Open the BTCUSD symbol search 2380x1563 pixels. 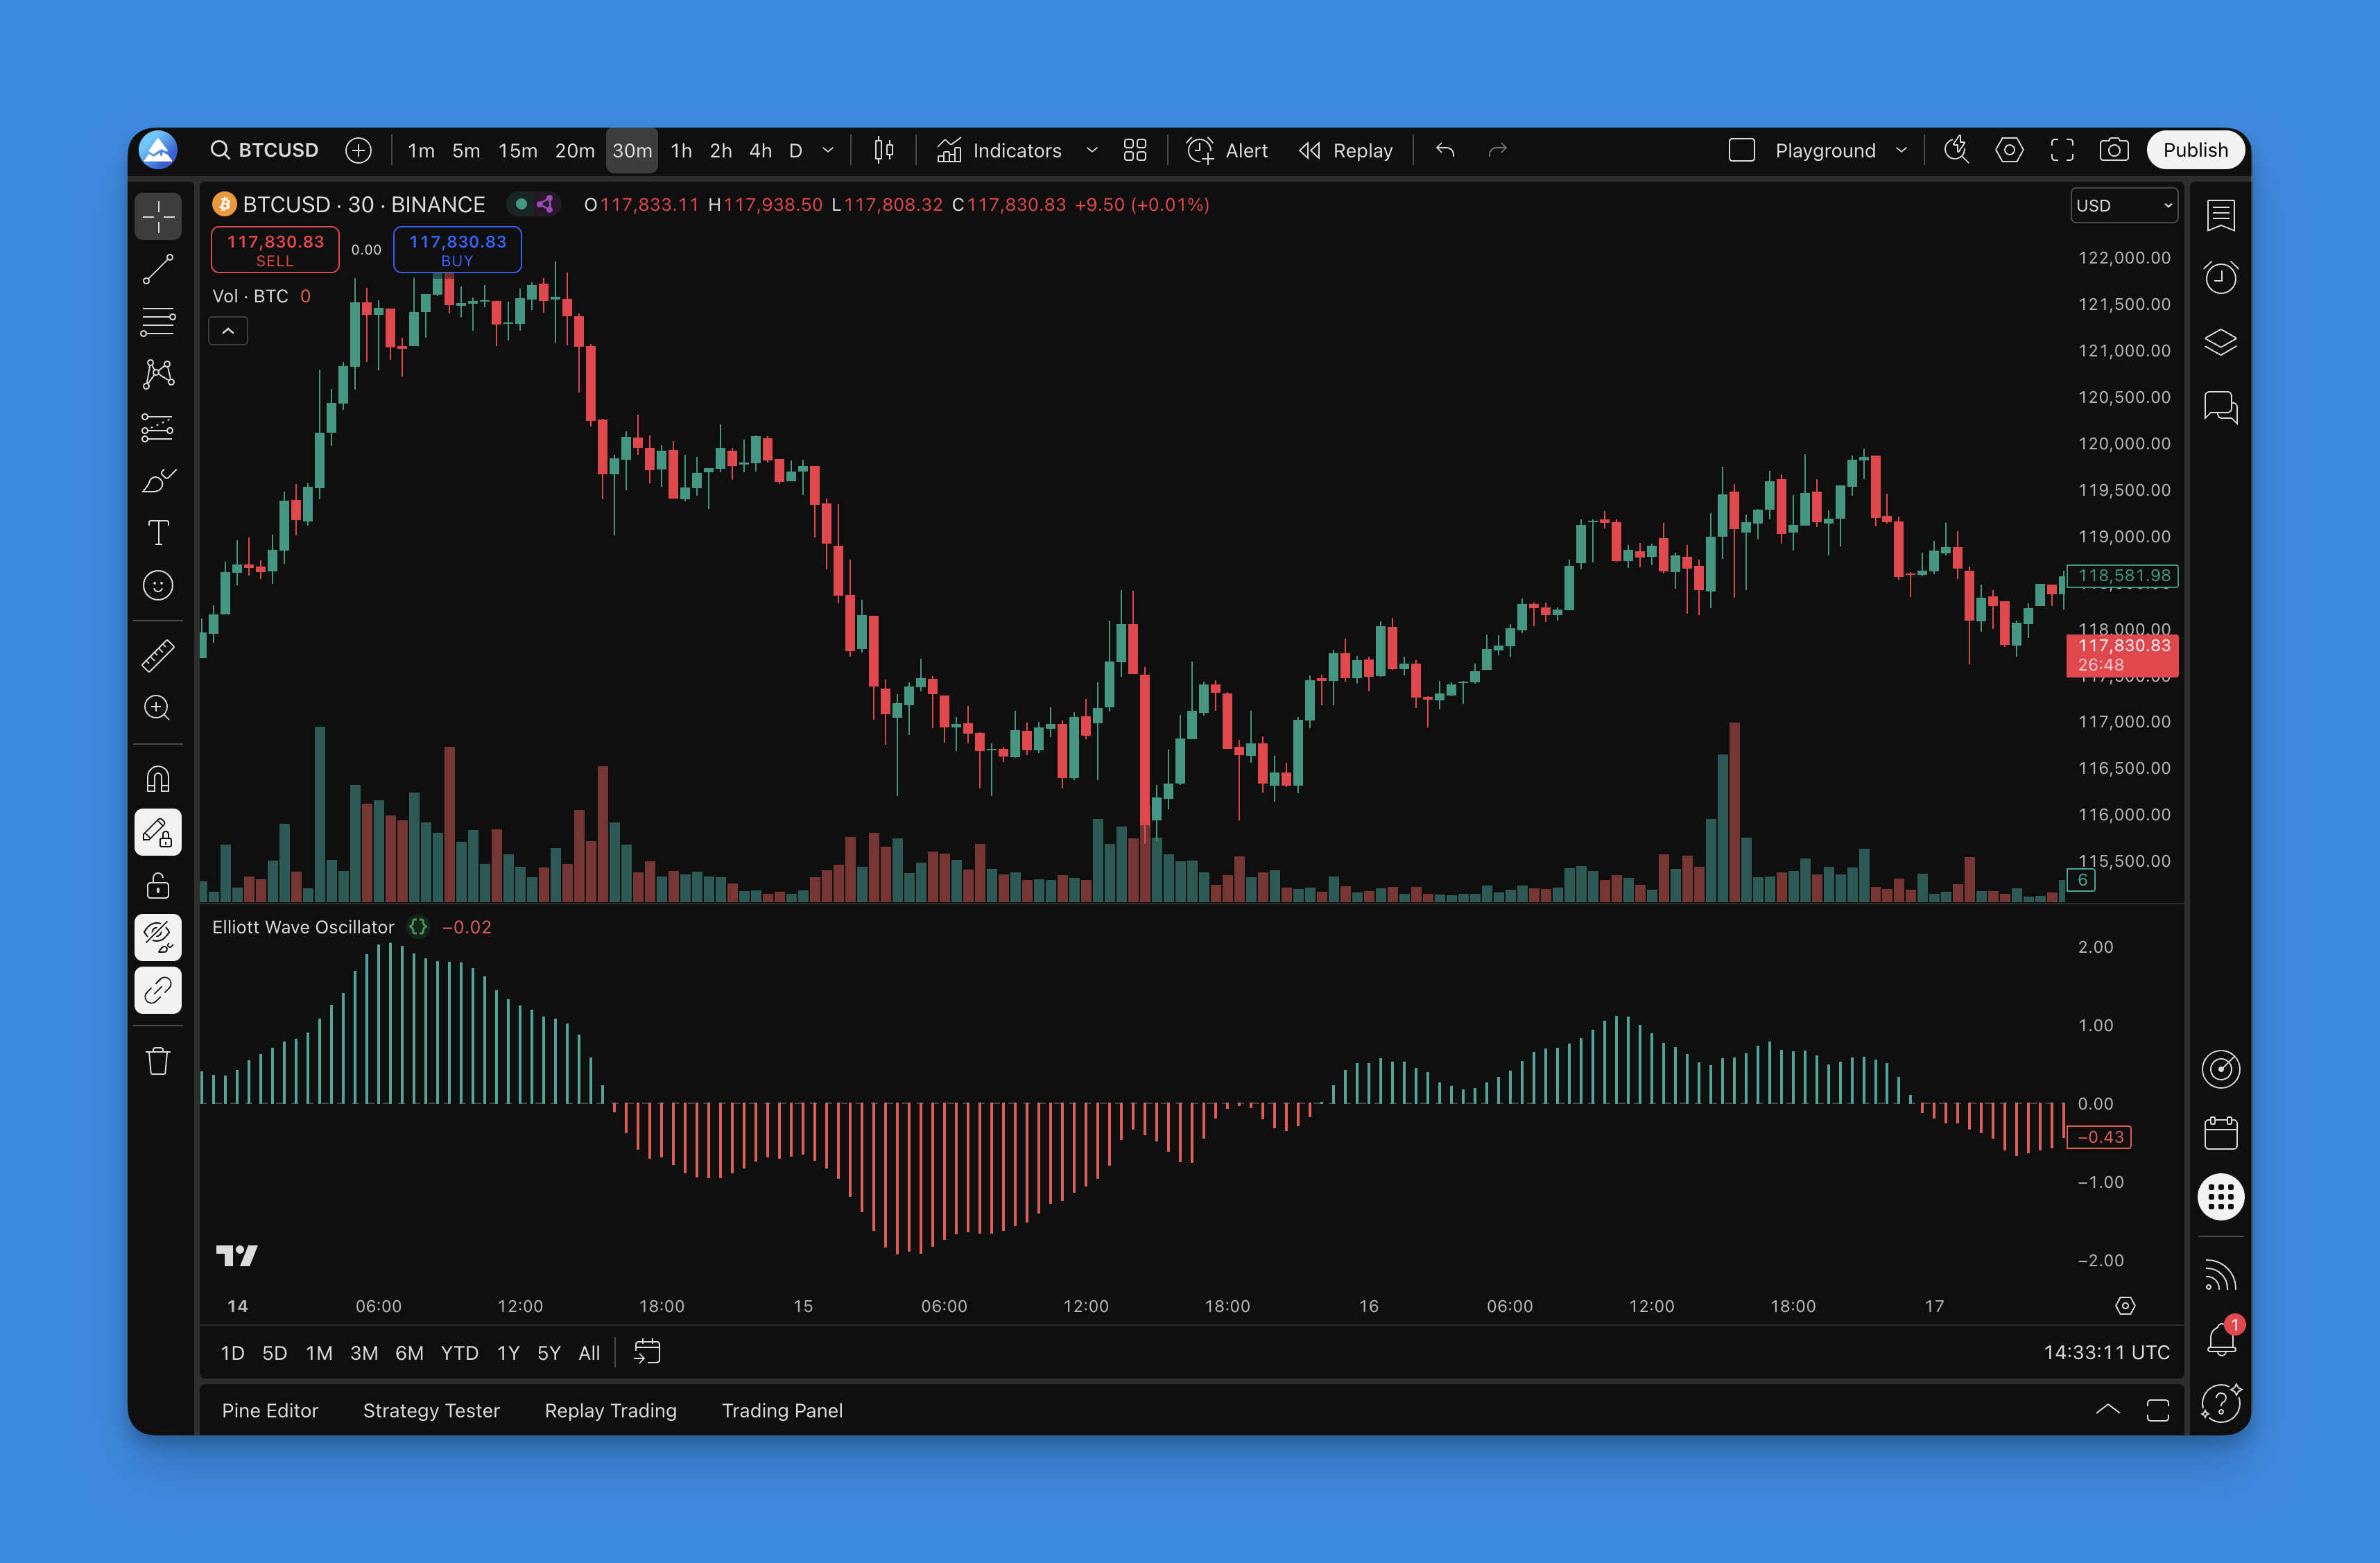pyautogui.click(x=264, y=150)
